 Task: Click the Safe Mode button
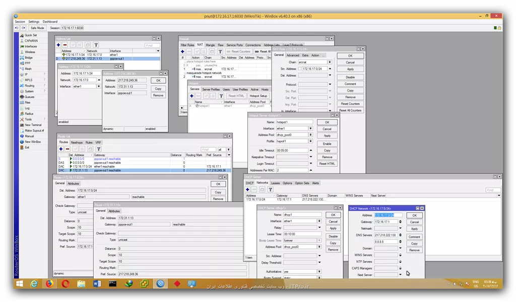pos(37,28)
